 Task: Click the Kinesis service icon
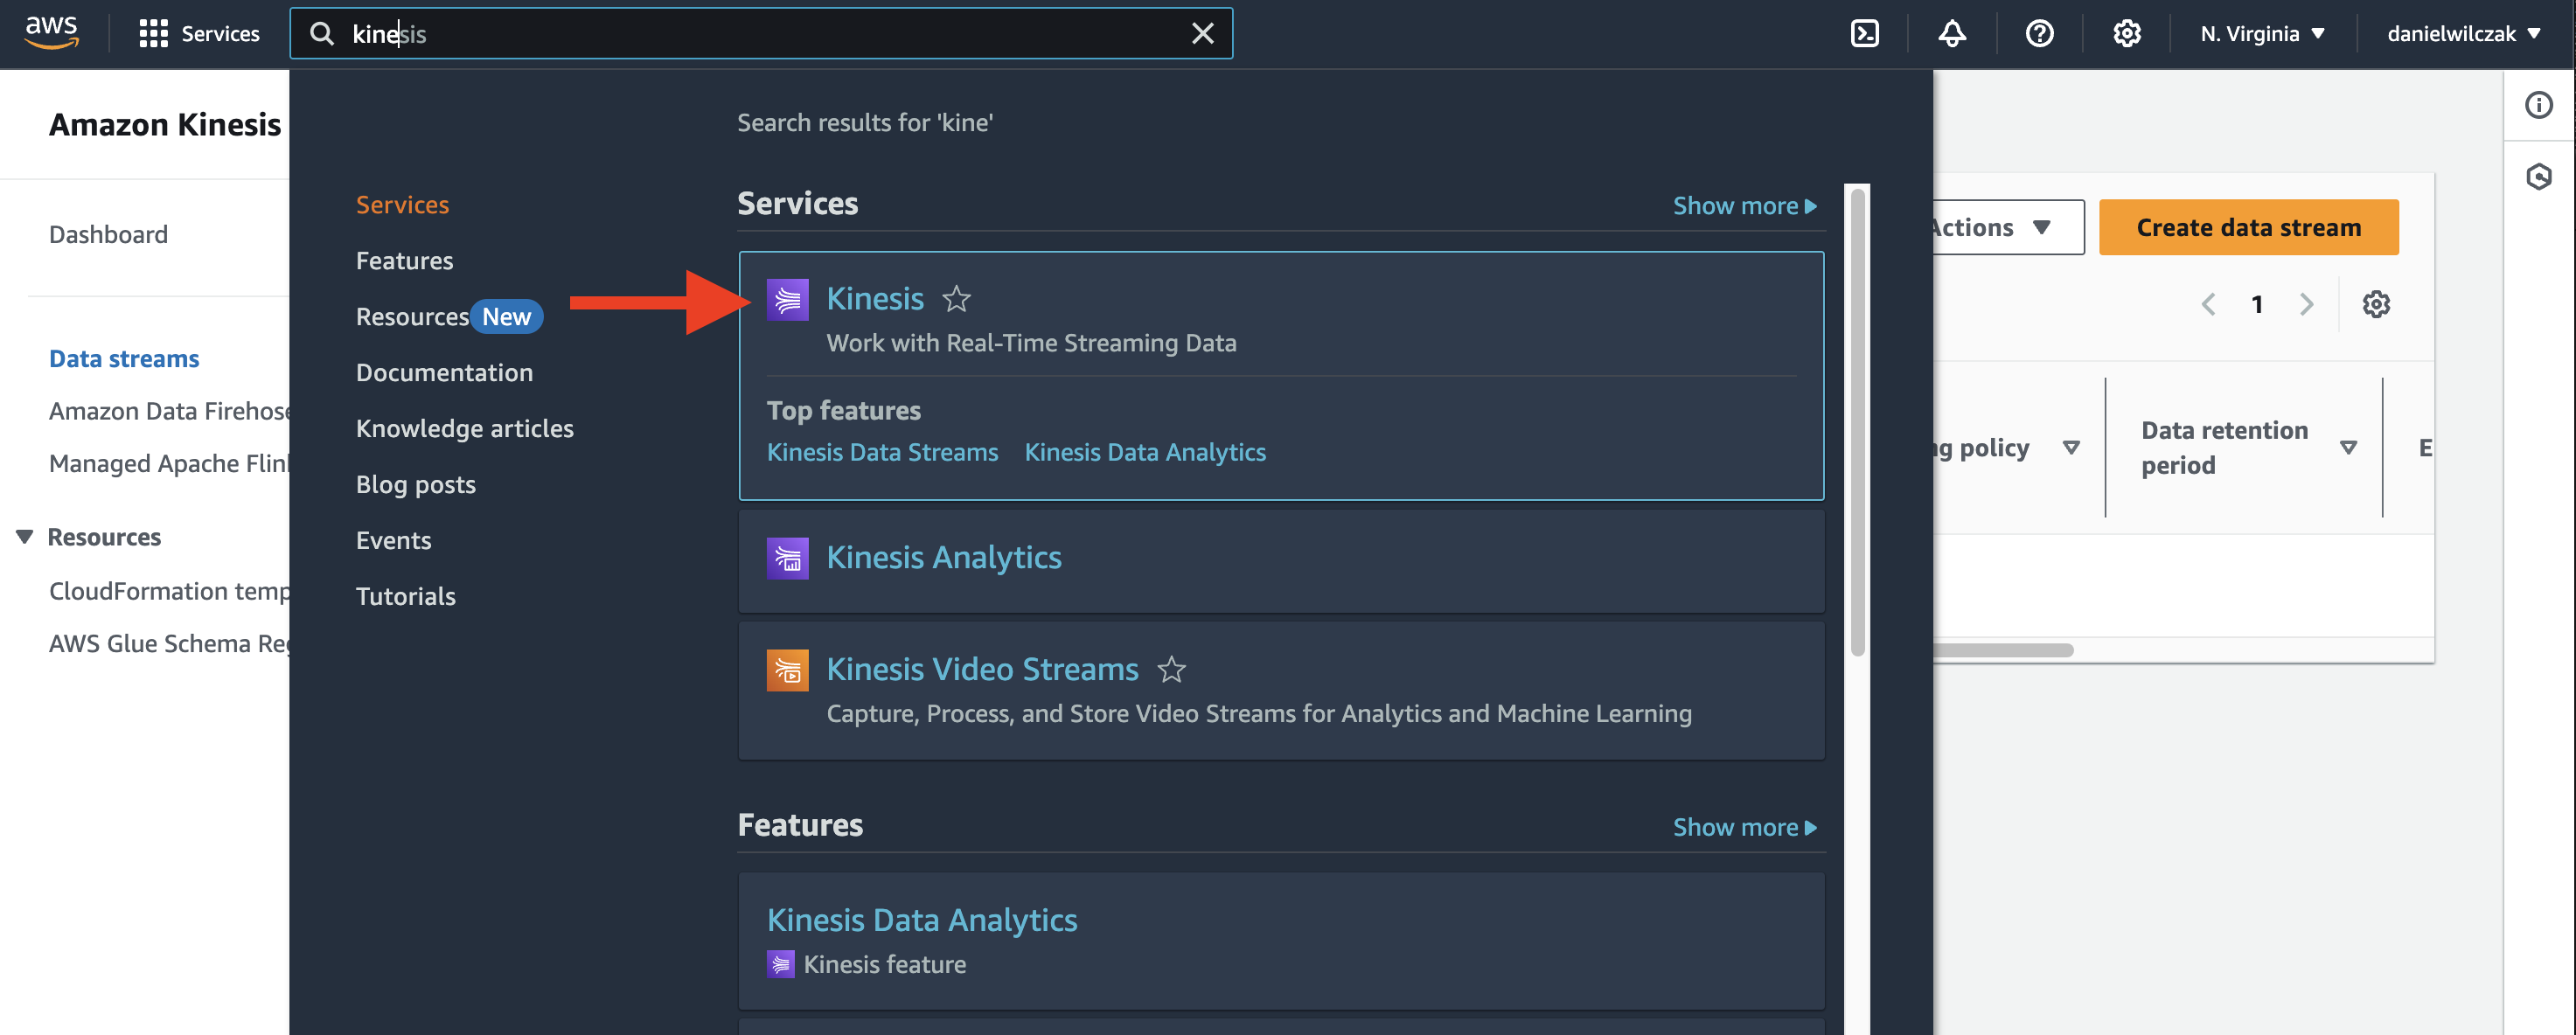[x=787, y=299]
